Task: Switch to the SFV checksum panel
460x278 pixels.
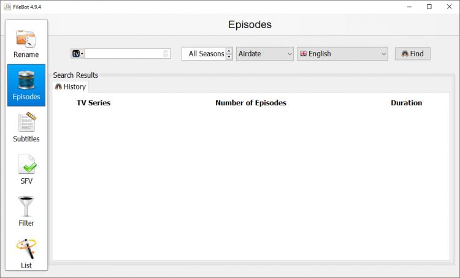Action: coord(26,170)
